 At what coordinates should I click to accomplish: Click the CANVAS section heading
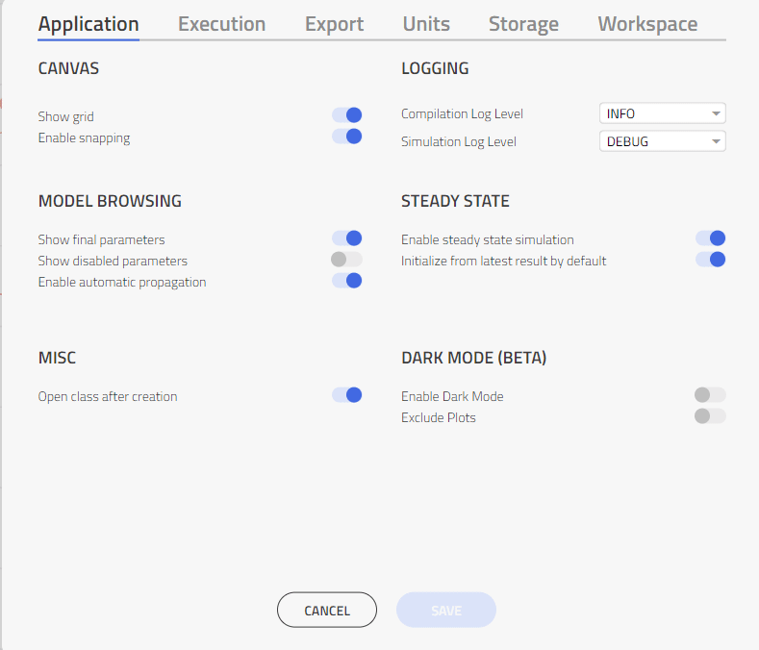click(68, 68)
